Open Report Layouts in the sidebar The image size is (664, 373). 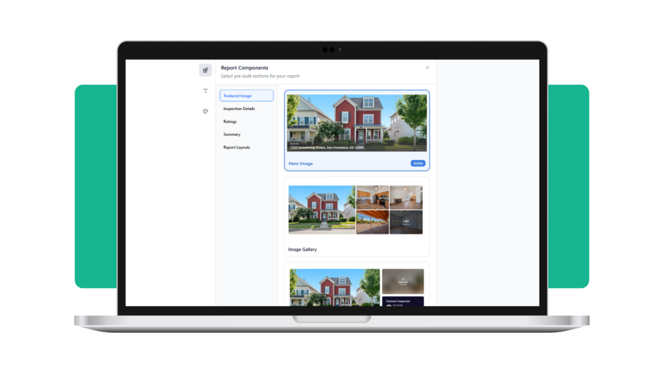237,147
